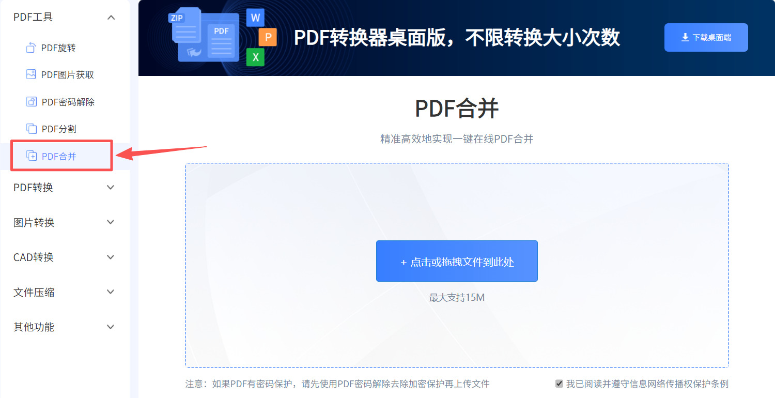The height and width of the screenshot is (398, 775).
Task: Click the 点击或拖拽文件到此处 upload button
Action: (457, 261)
